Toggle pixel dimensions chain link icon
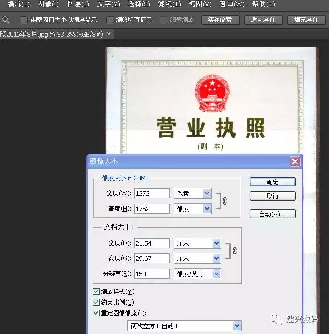 pyautogui.click(x=225, y=201)
